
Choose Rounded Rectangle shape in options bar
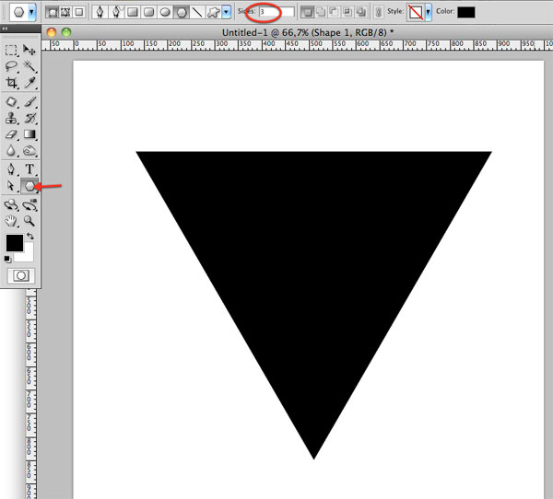point(148,12)
